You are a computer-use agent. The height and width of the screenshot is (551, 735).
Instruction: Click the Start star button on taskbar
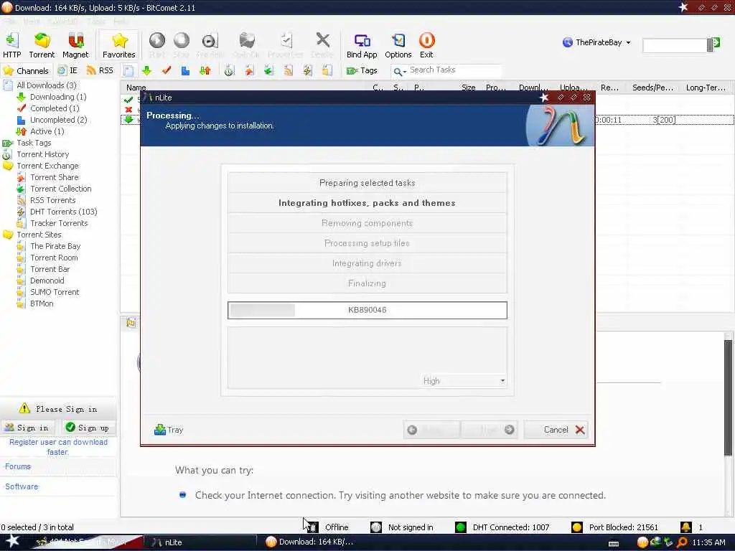[13, 541]
